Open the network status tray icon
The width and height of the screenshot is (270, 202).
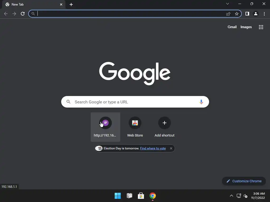(239, 196)
